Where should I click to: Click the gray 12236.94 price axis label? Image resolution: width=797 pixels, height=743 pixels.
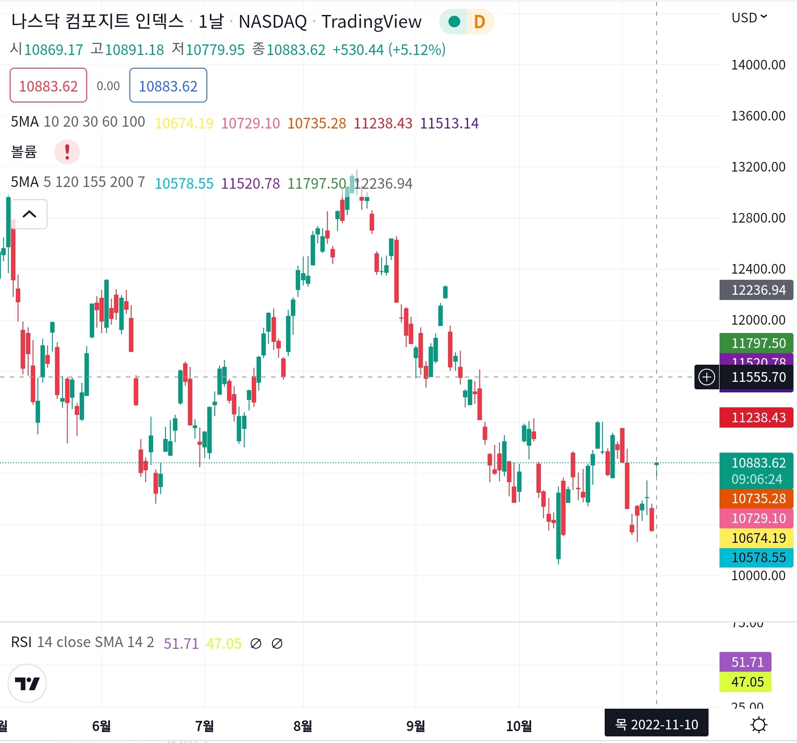[757, 290]
